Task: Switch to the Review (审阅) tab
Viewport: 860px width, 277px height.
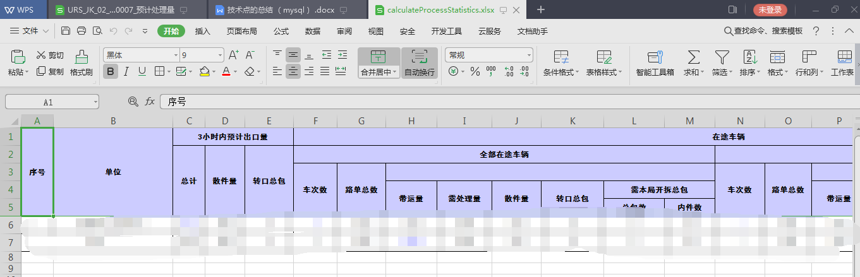Action: pos(344,31)
